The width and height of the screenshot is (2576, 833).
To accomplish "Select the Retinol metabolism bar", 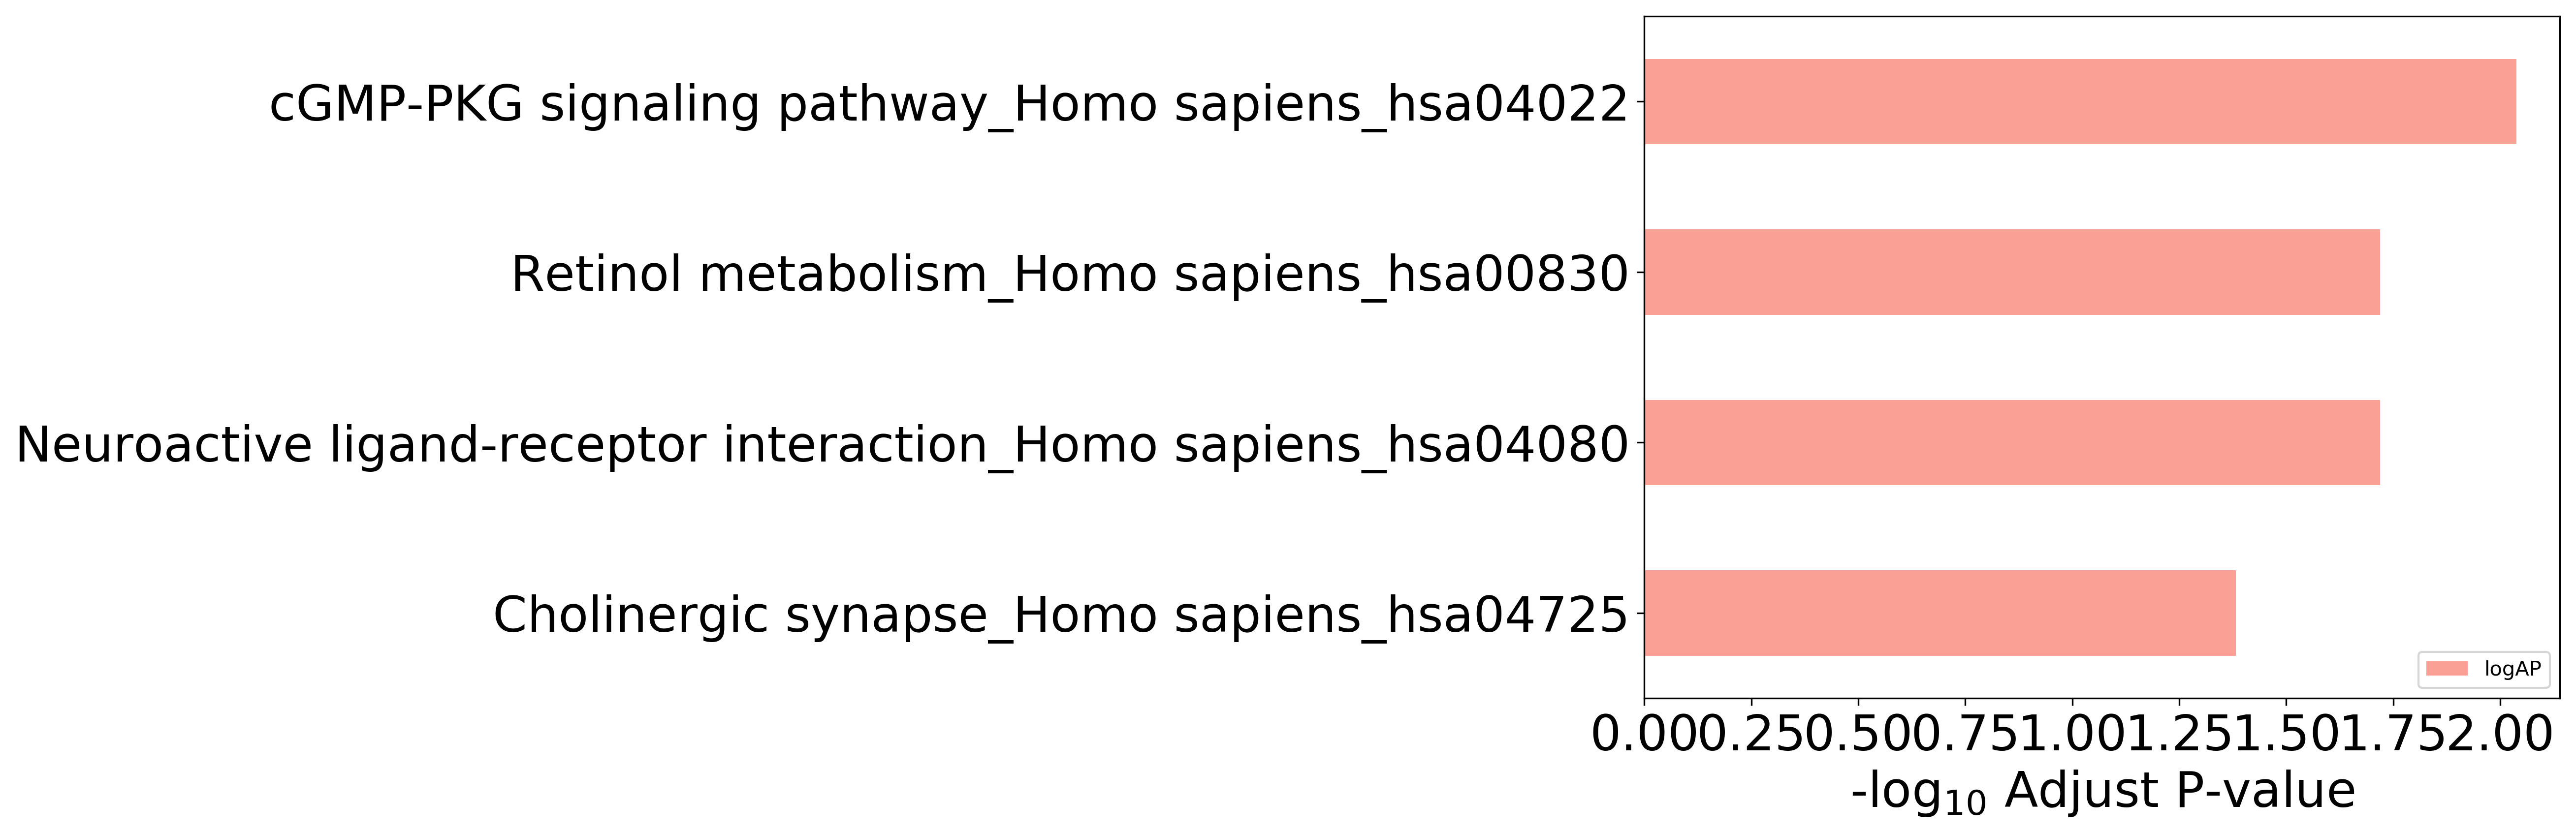I will point(2012,272).
